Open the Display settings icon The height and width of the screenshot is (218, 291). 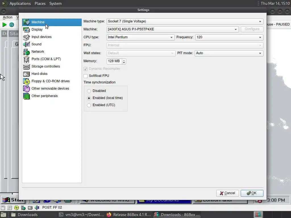(x=26, y=30)
